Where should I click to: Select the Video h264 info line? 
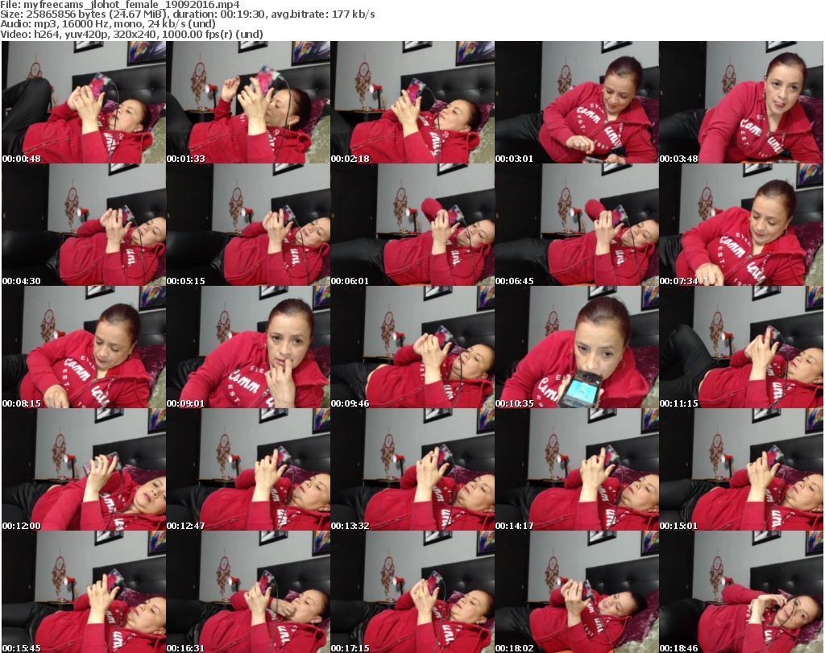131,34
